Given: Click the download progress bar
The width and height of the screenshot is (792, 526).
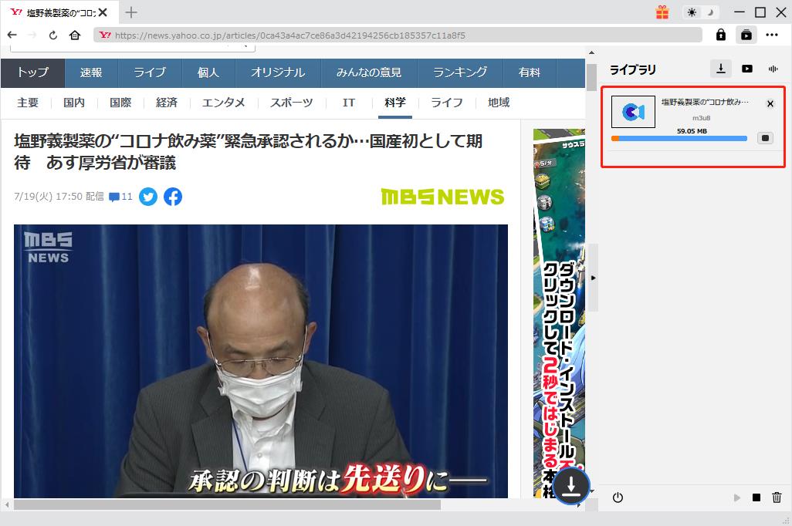Looking at the screenshot, I should [679, 138].
